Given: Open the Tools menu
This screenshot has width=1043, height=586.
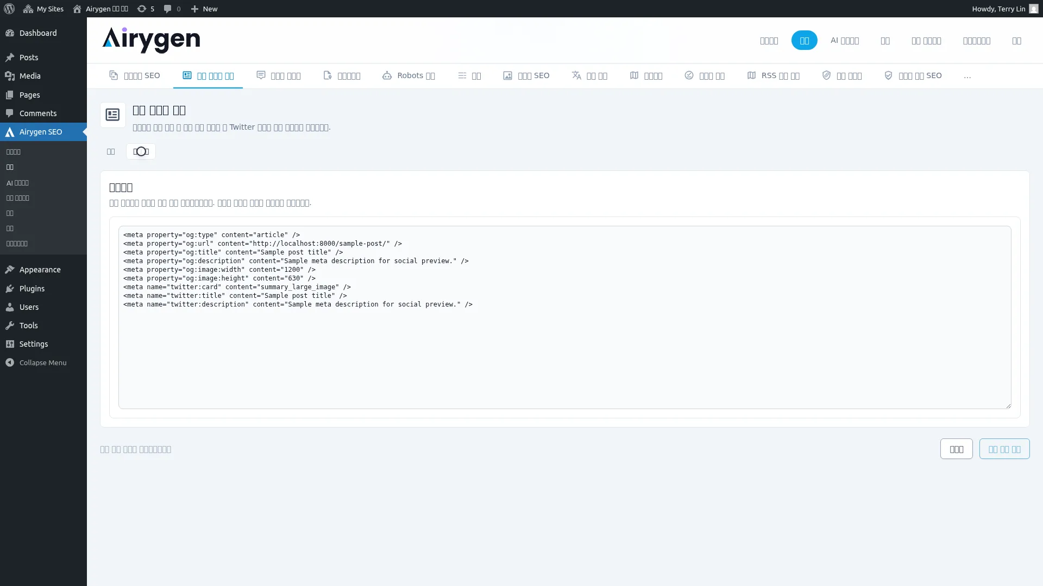Looking at the screenshot, I should 43,326.
